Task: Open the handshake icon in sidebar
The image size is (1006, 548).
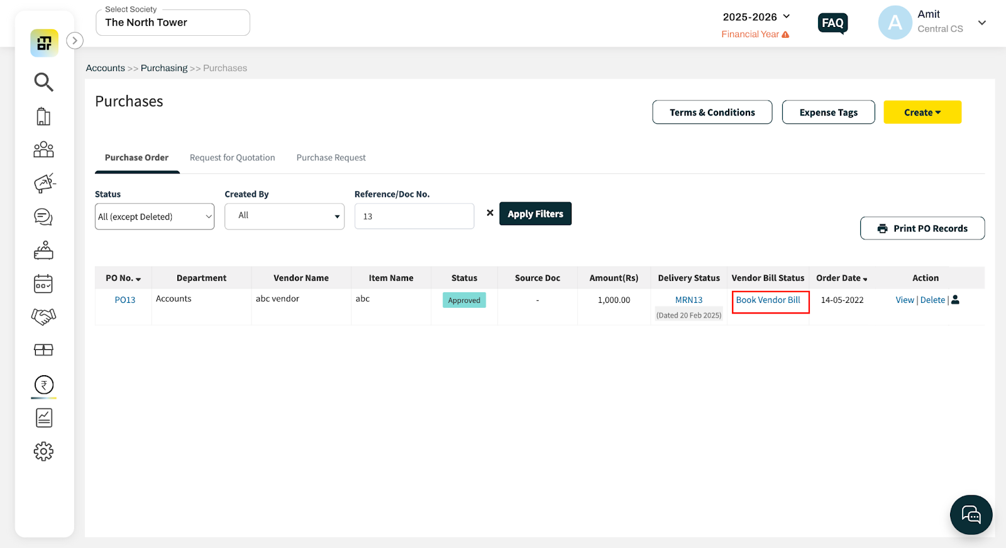Action: point(43,317)
